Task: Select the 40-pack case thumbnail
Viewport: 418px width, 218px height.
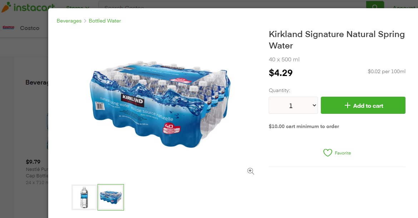Action: (111, 197)
